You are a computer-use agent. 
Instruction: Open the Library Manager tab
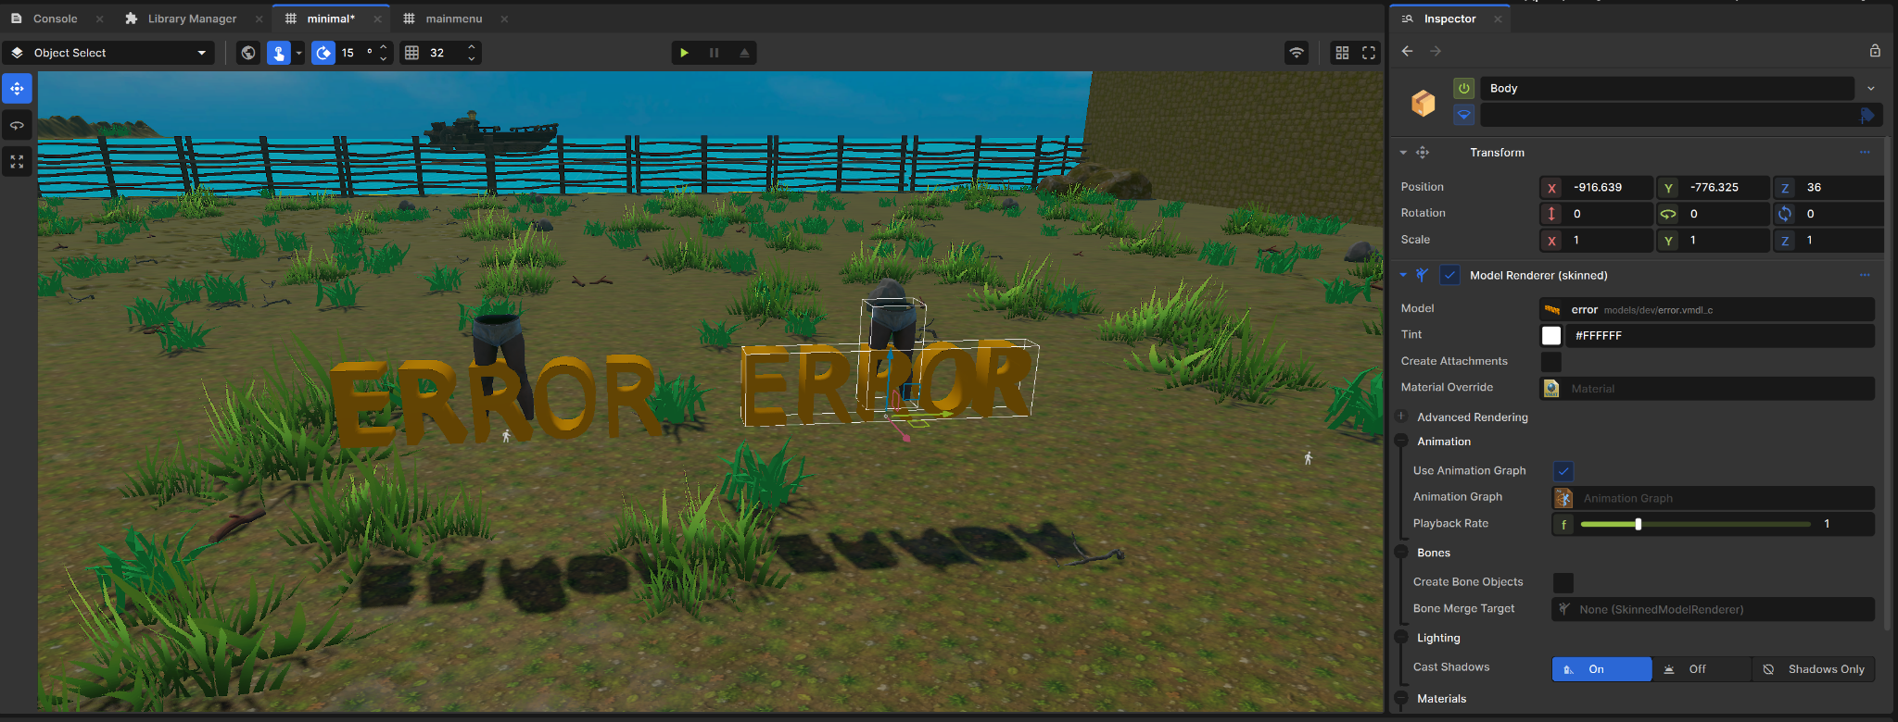(192, 19)
